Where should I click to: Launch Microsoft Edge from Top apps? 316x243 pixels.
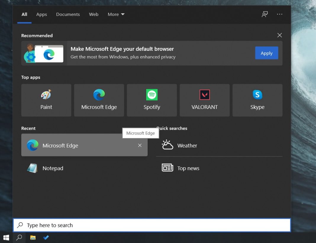[99, 100]
